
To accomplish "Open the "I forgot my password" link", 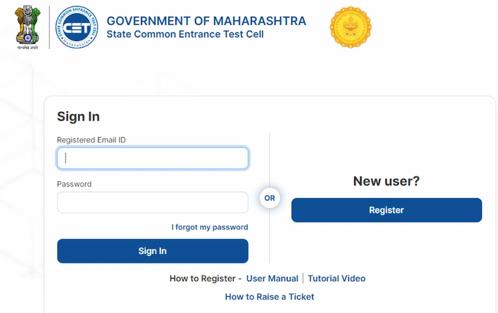I will (209, 228).
